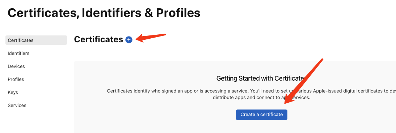This screenshot has width=396, height=133.
Task: Click the bold Certificates section heading
Action: 98,39
